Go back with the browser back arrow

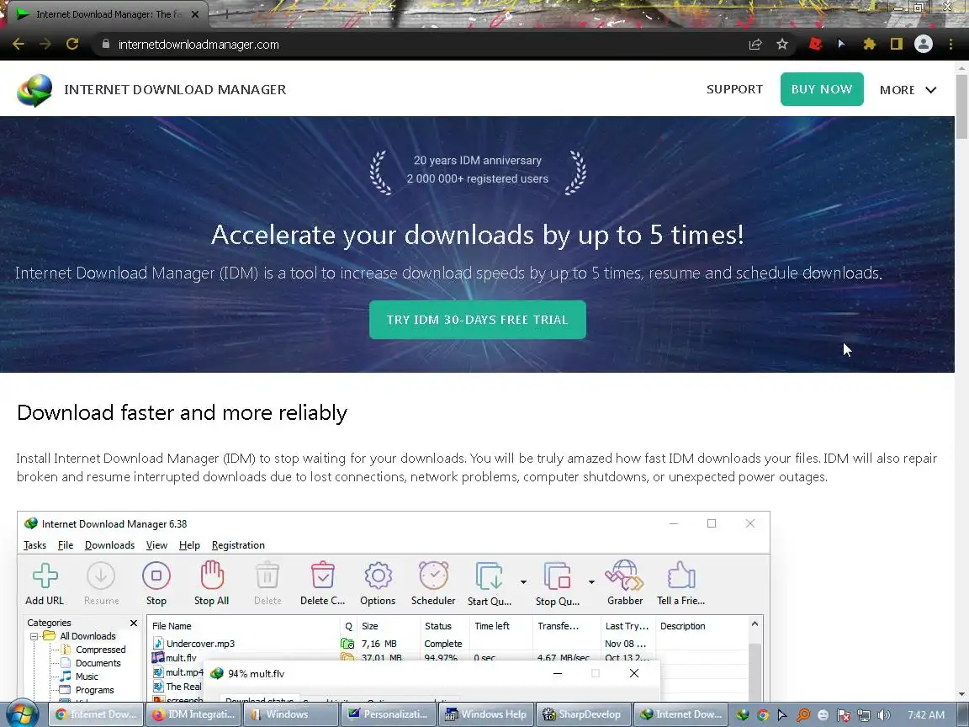point(19,44)
